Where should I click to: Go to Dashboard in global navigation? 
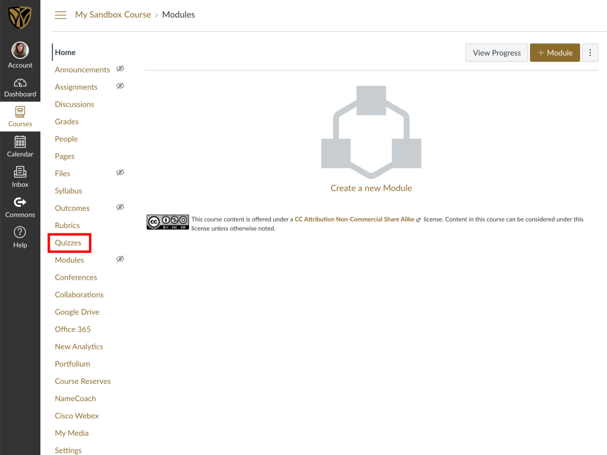(20, 87)
